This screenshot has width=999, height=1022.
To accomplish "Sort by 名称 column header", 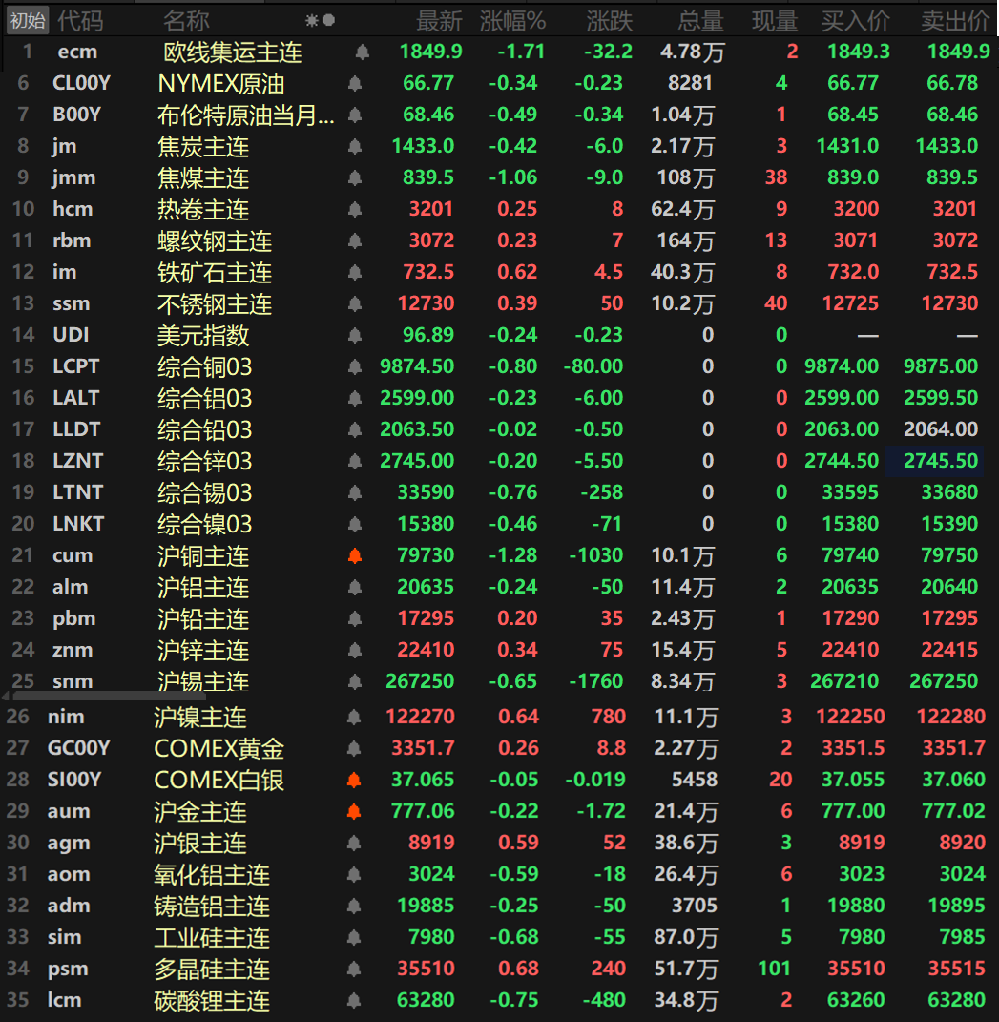I will [186, 22].
